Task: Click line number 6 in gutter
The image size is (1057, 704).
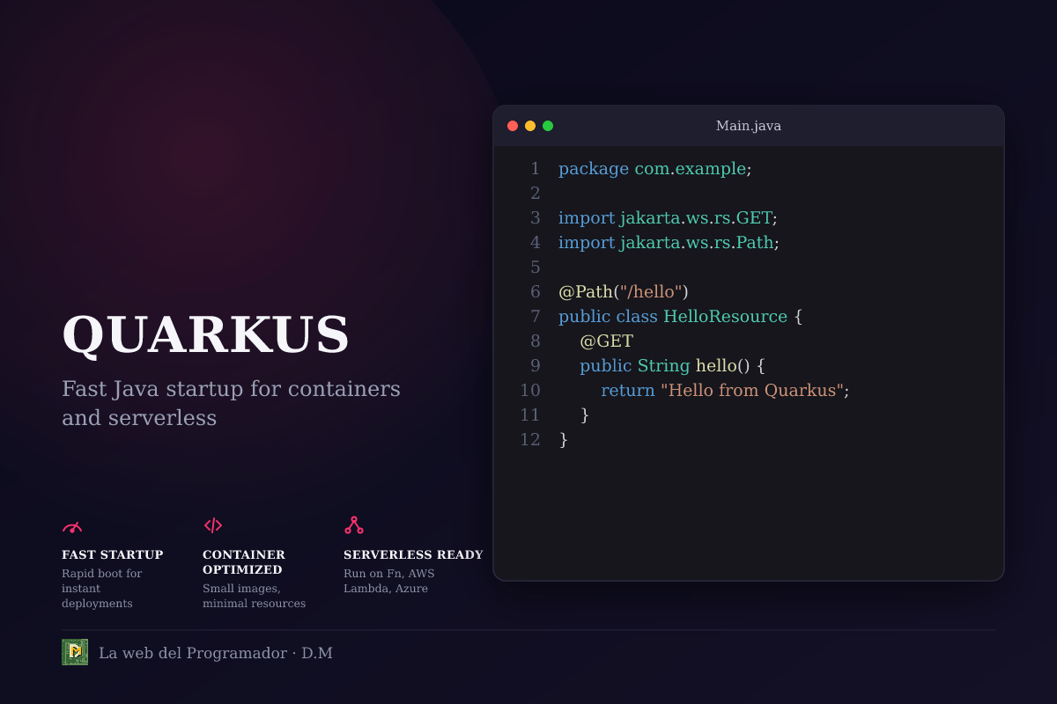Action: (x=535, y=292)
